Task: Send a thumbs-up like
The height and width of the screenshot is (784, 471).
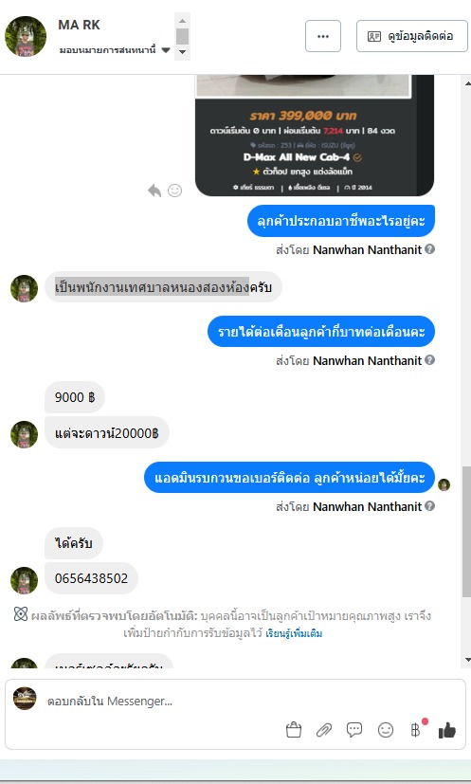Action: click(447, 731)
